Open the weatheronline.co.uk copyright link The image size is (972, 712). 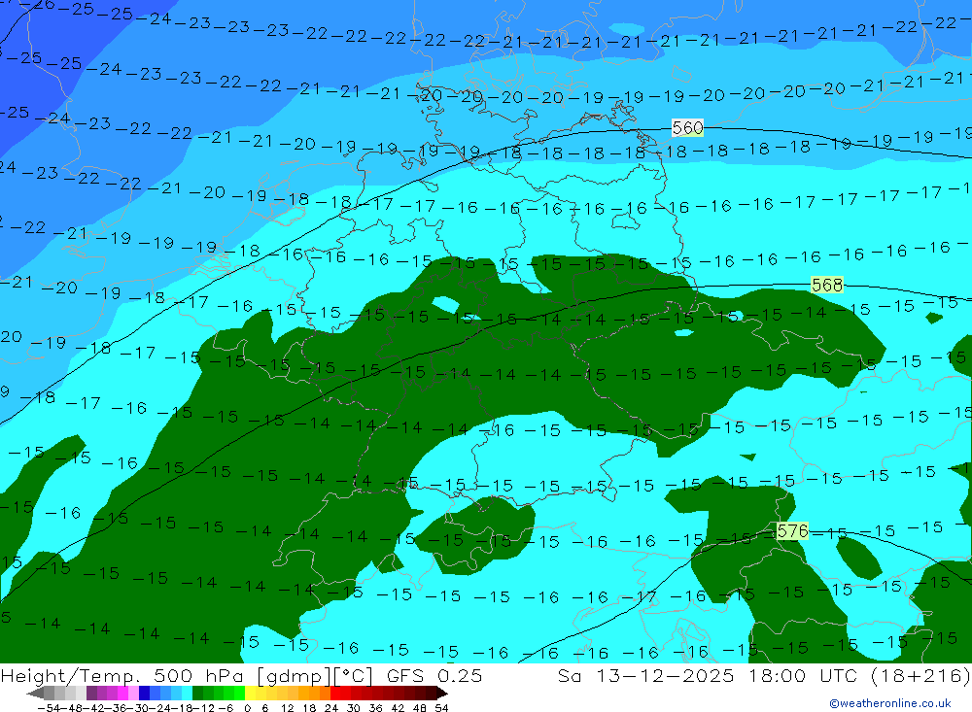coord(890,703)
